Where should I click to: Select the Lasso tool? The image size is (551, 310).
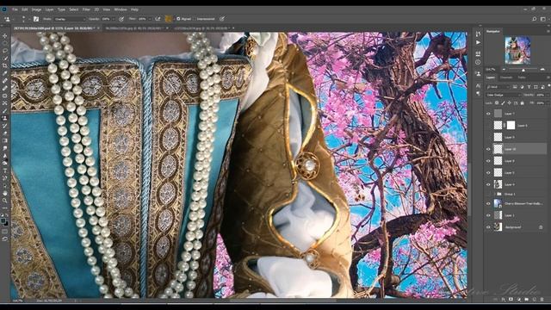tap(5, 51)
